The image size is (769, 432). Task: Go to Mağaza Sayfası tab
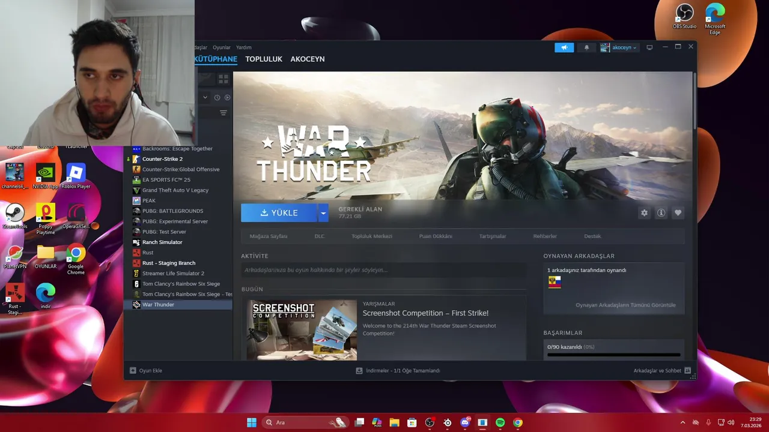269,236
